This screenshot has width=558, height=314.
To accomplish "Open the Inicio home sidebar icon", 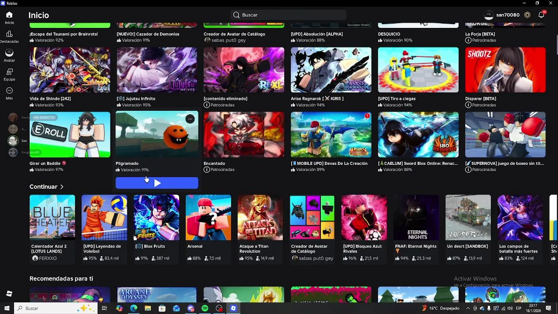I will (x=9, y=15).
